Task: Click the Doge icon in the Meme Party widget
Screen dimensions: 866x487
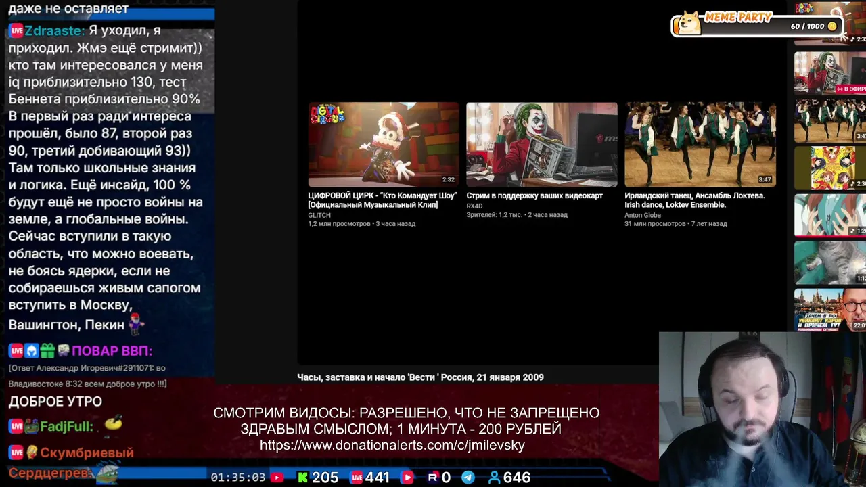Action: coord(689,23)
